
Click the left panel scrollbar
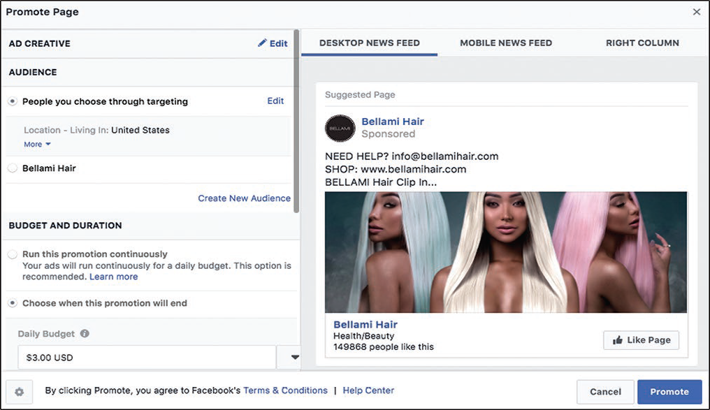pyautogui.click(x=296, y=122)
